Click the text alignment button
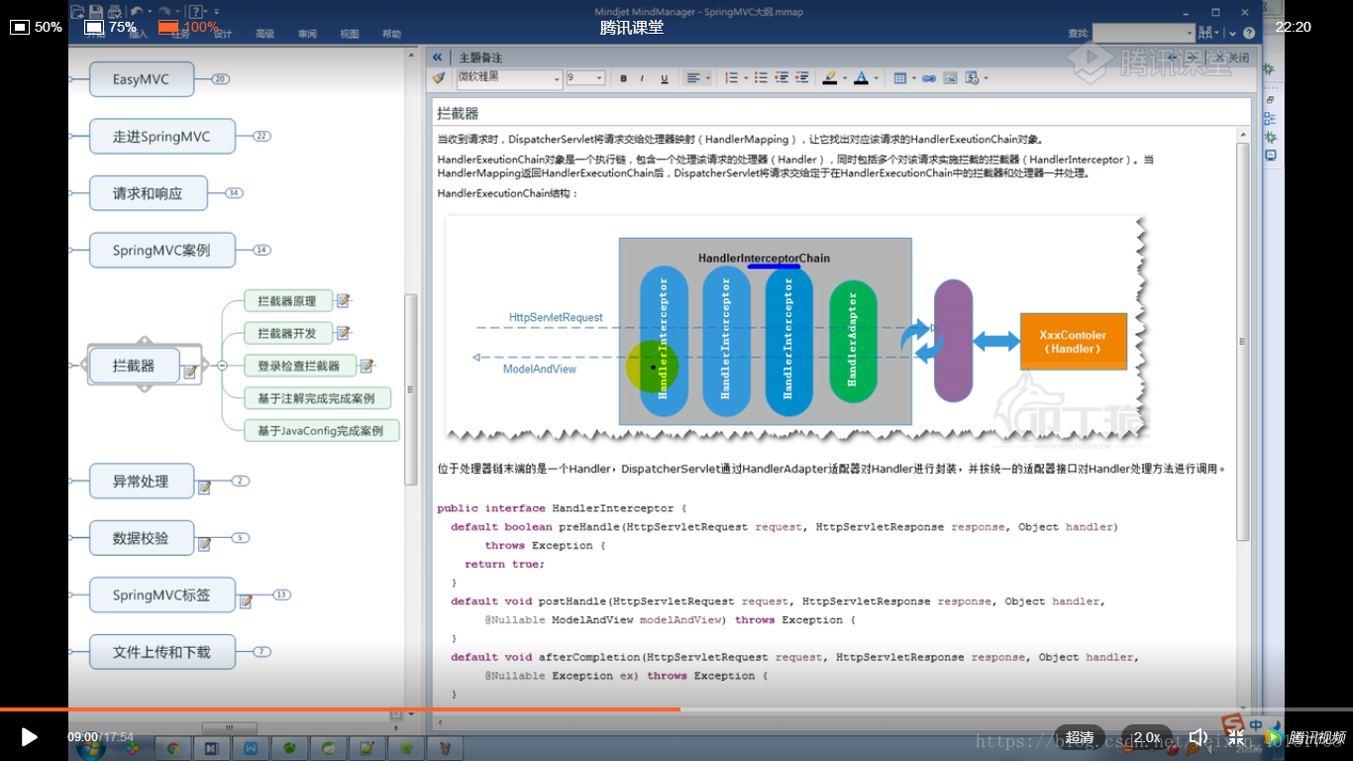 coord(693,77)
